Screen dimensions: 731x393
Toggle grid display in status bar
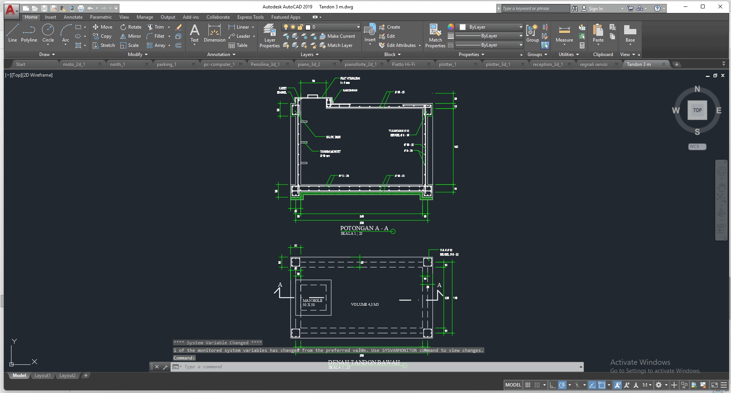pyautogui.click(x=528, y=385)
